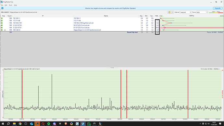Screen dimensions: 224x126
Task: Select IP 192.168.1.1 in hop 1 row
Action: pos(17,18)
